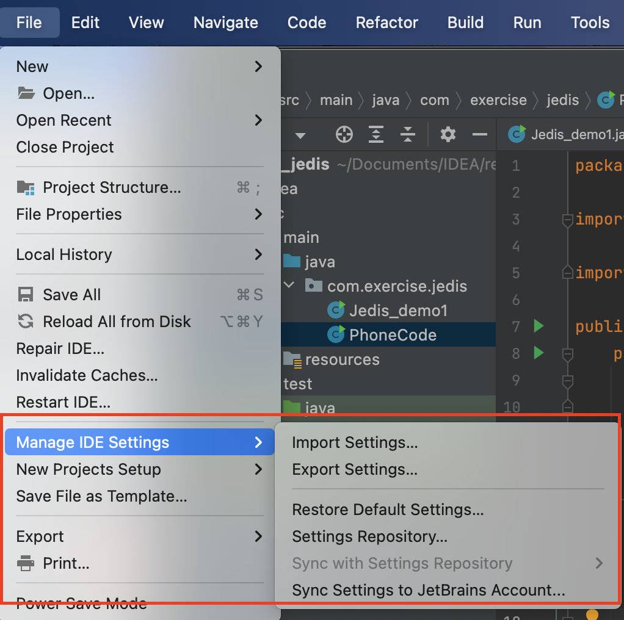Select Invalidate Caches menu entry
This screenshot has height=620, width=624.
point(140,375)
